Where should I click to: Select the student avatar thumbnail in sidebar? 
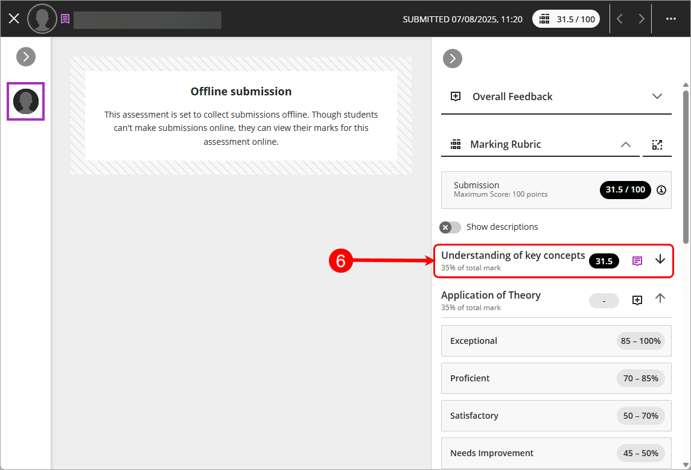[26, 101]
